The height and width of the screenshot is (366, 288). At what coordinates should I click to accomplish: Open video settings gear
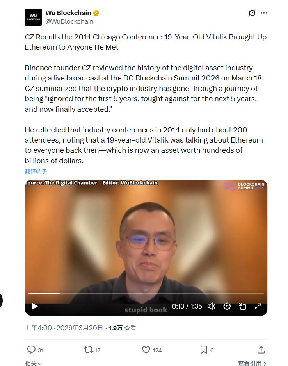click(x=227, y=306)
